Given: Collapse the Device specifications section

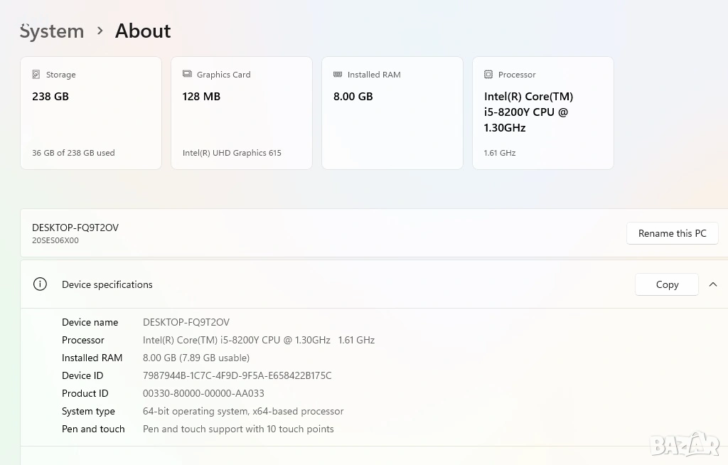Looking at the screenshot, I should click(713, 284).
